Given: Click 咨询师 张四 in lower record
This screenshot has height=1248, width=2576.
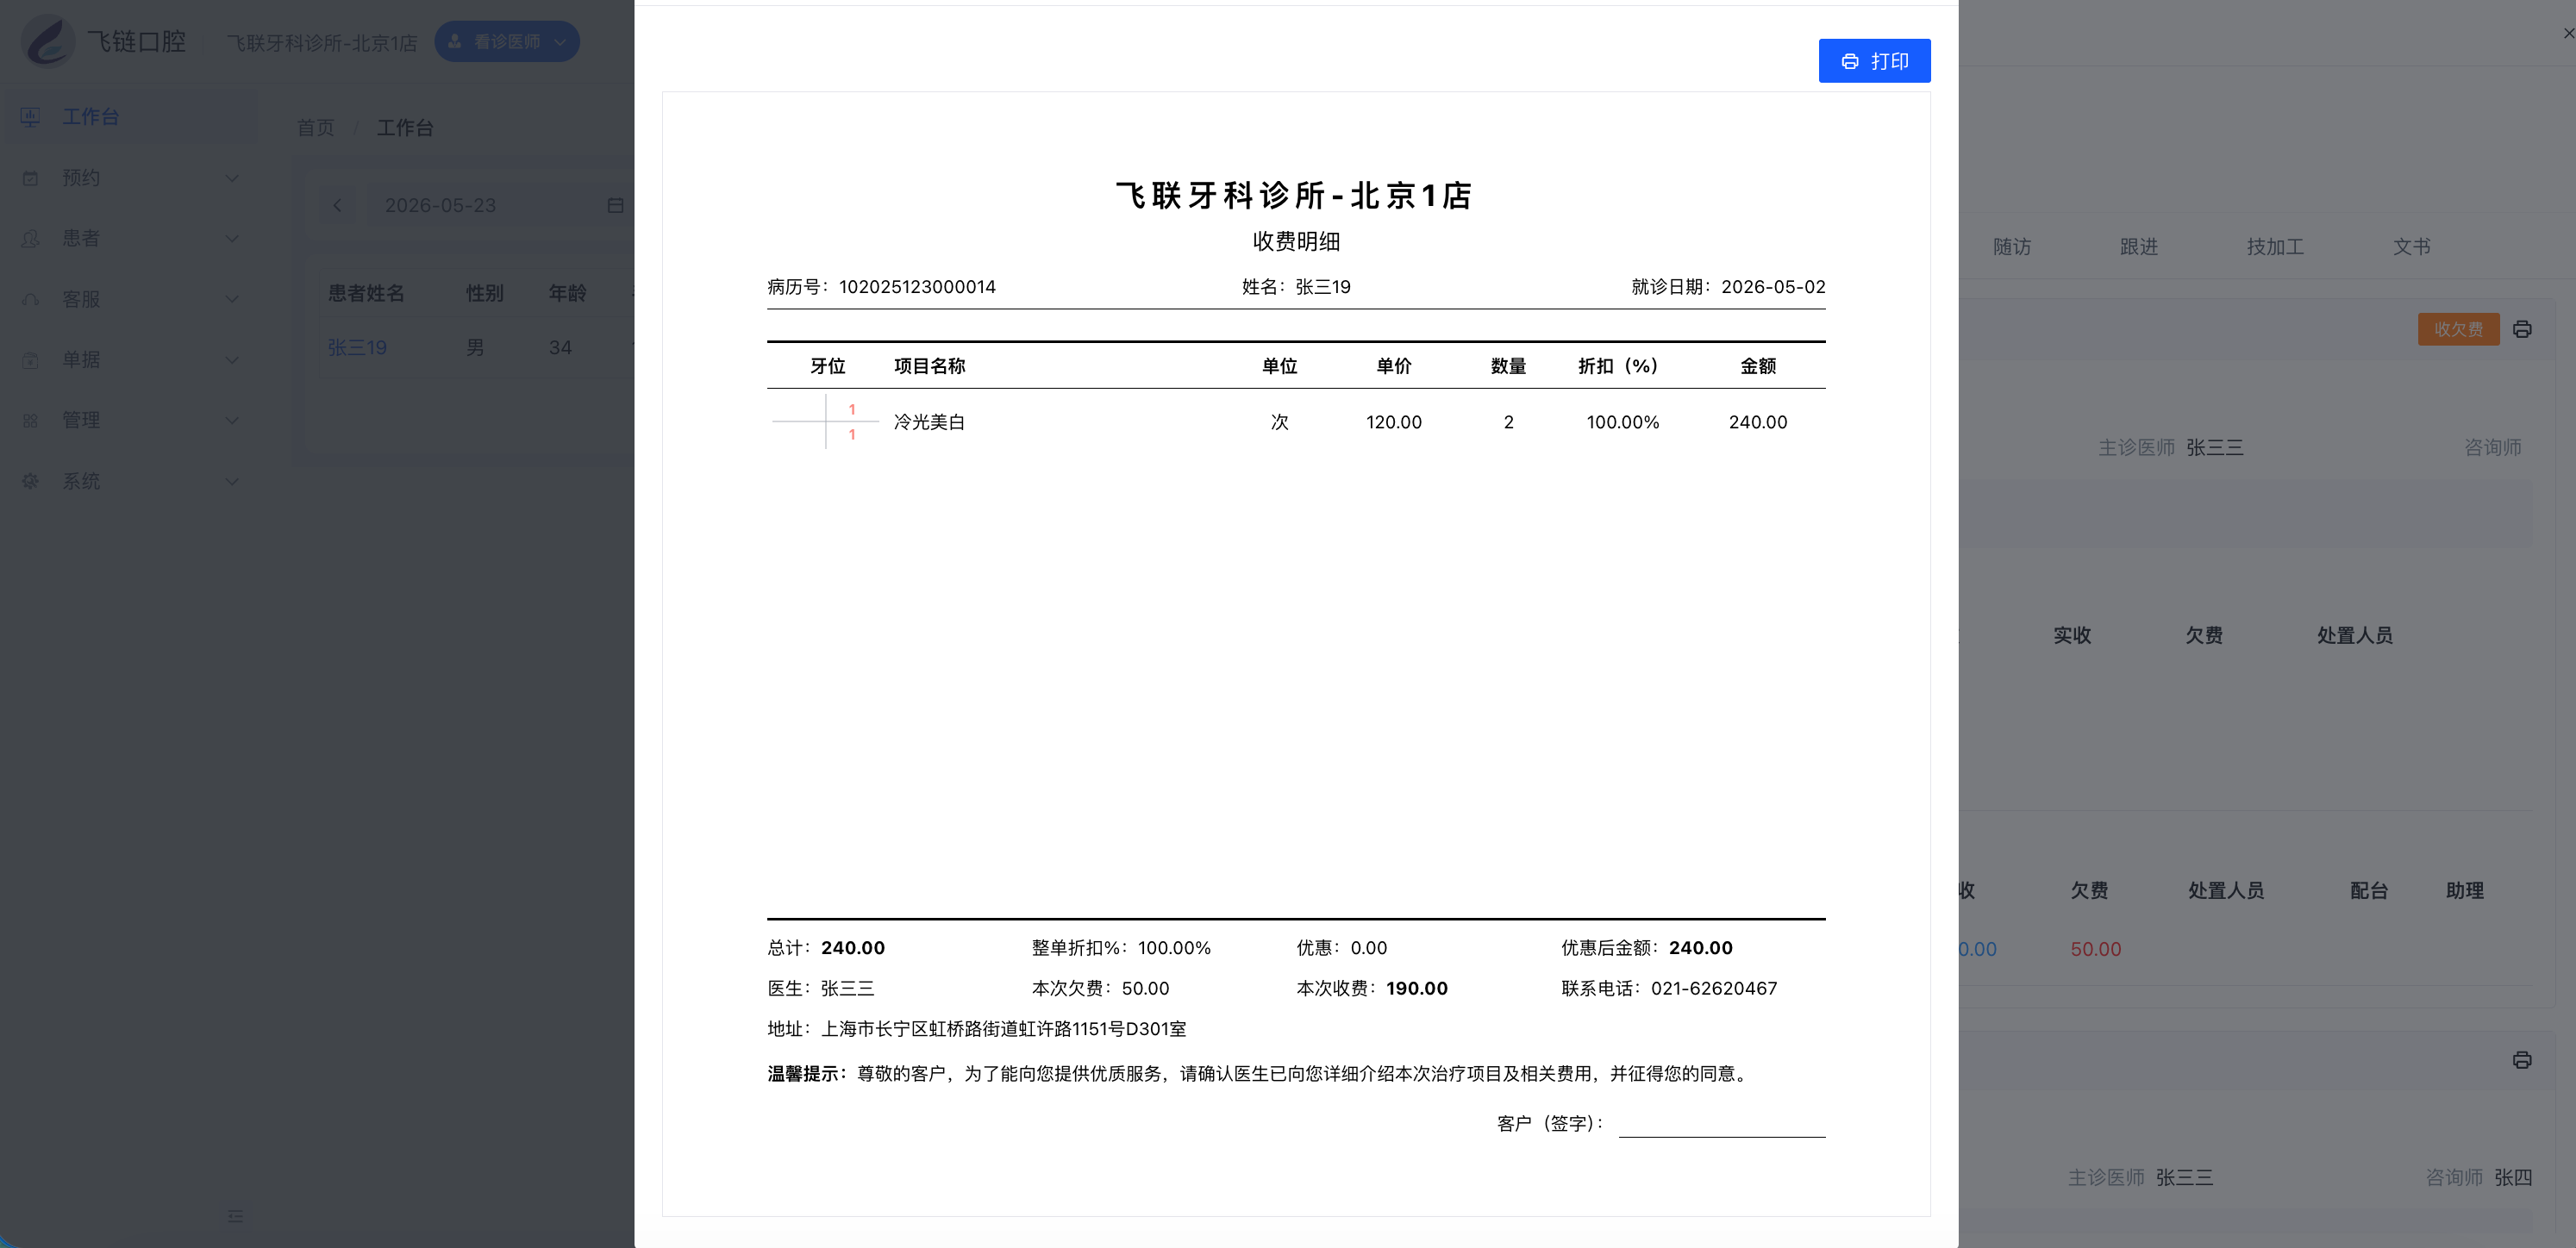Looking at the screenshot, I should tap(2478, 1178).
